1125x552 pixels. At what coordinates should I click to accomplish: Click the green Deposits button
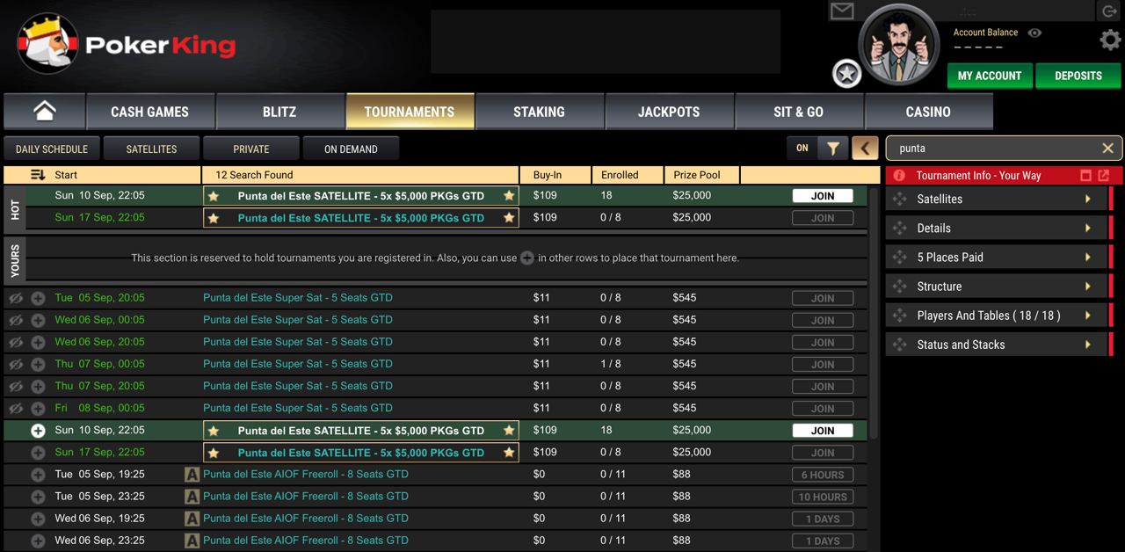pos(1078,76)
